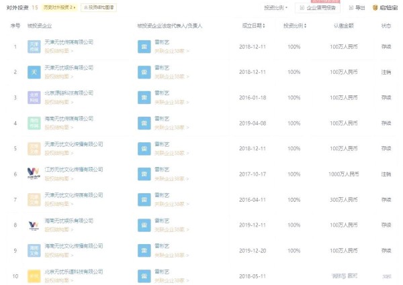Click the date 2019-04-08
Viewport: 403px width, 285px height.
253,123
